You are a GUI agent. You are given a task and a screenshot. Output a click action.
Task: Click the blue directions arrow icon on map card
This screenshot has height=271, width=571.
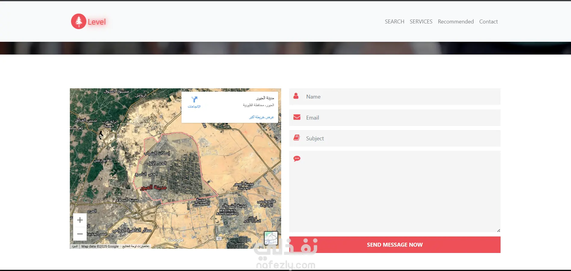194,99
